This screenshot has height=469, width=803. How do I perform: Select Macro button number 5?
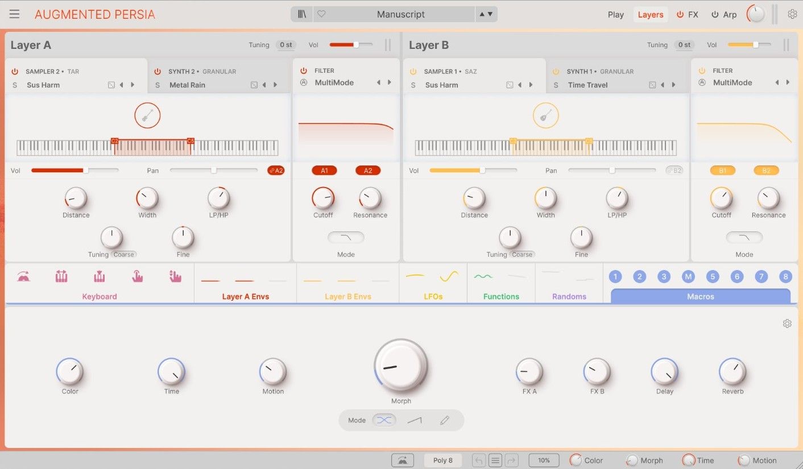tap(713, 276)
